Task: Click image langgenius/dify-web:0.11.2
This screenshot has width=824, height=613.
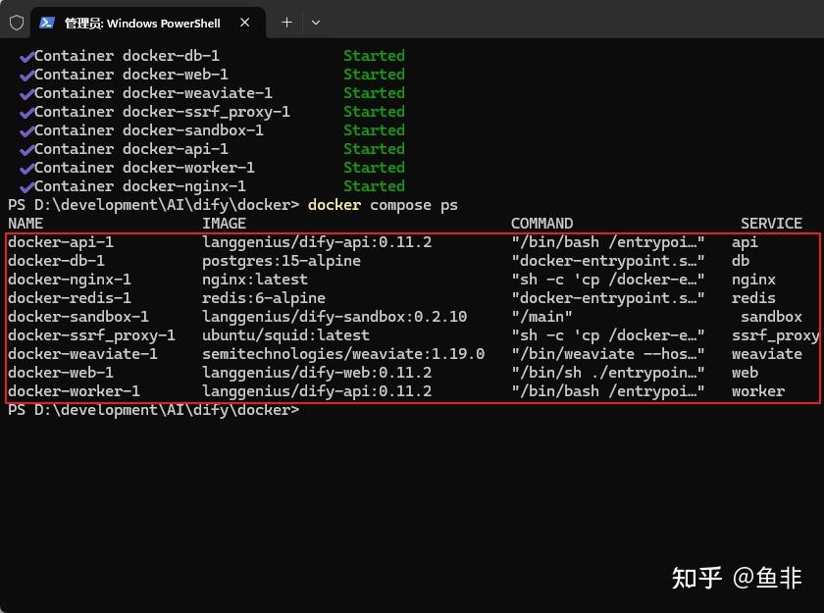Action: (317, 373)
